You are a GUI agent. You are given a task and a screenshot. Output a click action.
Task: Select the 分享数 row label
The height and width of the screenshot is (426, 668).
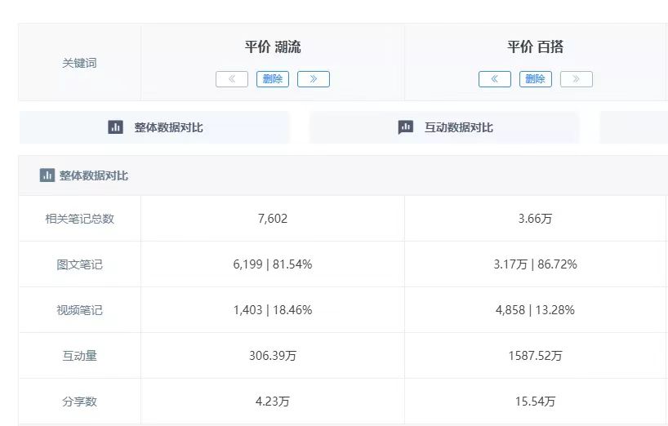tap(80, 402)
